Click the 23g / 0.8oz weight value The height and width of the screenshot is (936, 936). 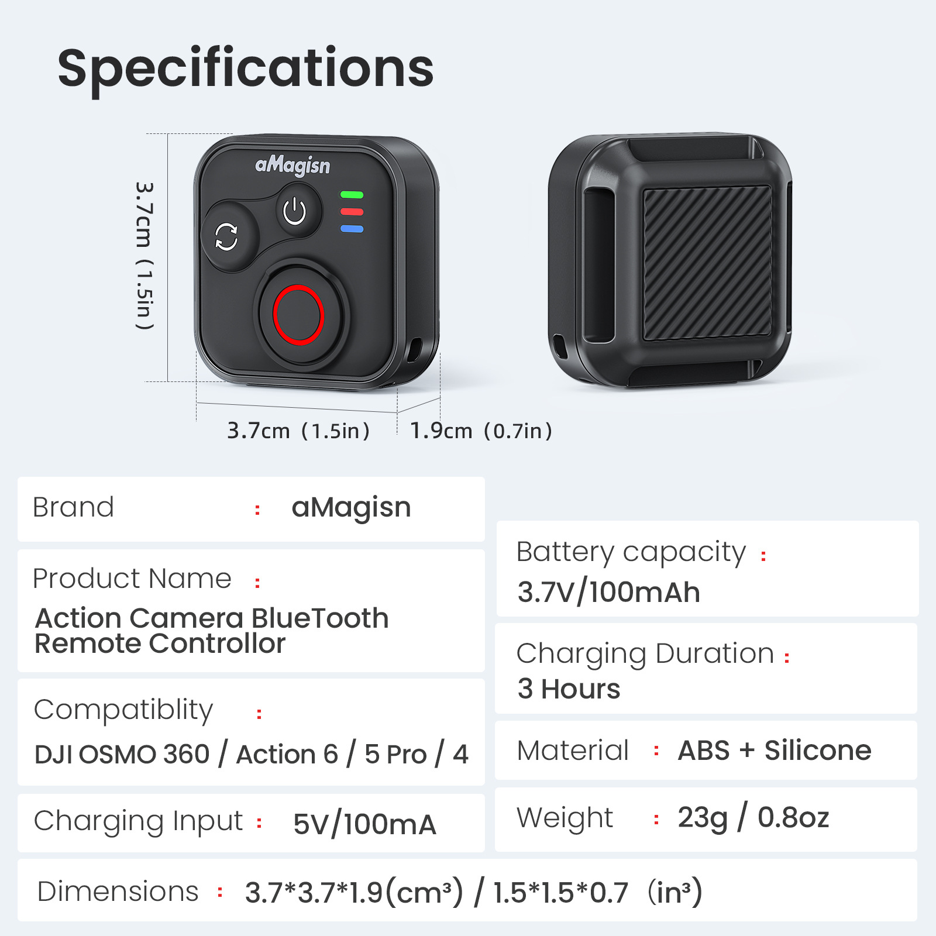point(753,818)
